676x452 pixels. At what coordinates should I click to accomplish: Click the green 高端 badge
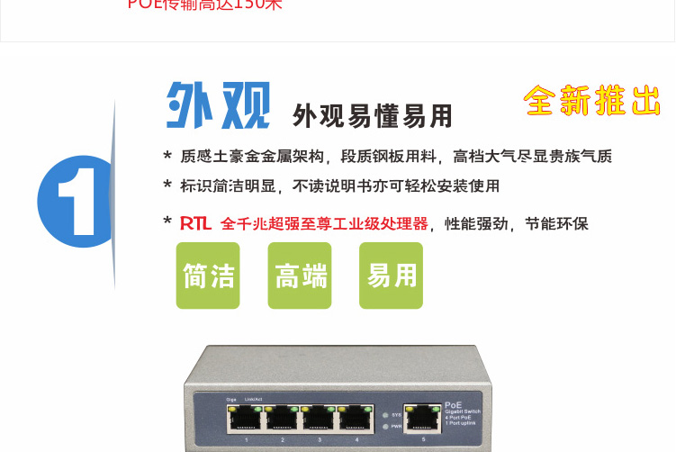click(300, 276)
